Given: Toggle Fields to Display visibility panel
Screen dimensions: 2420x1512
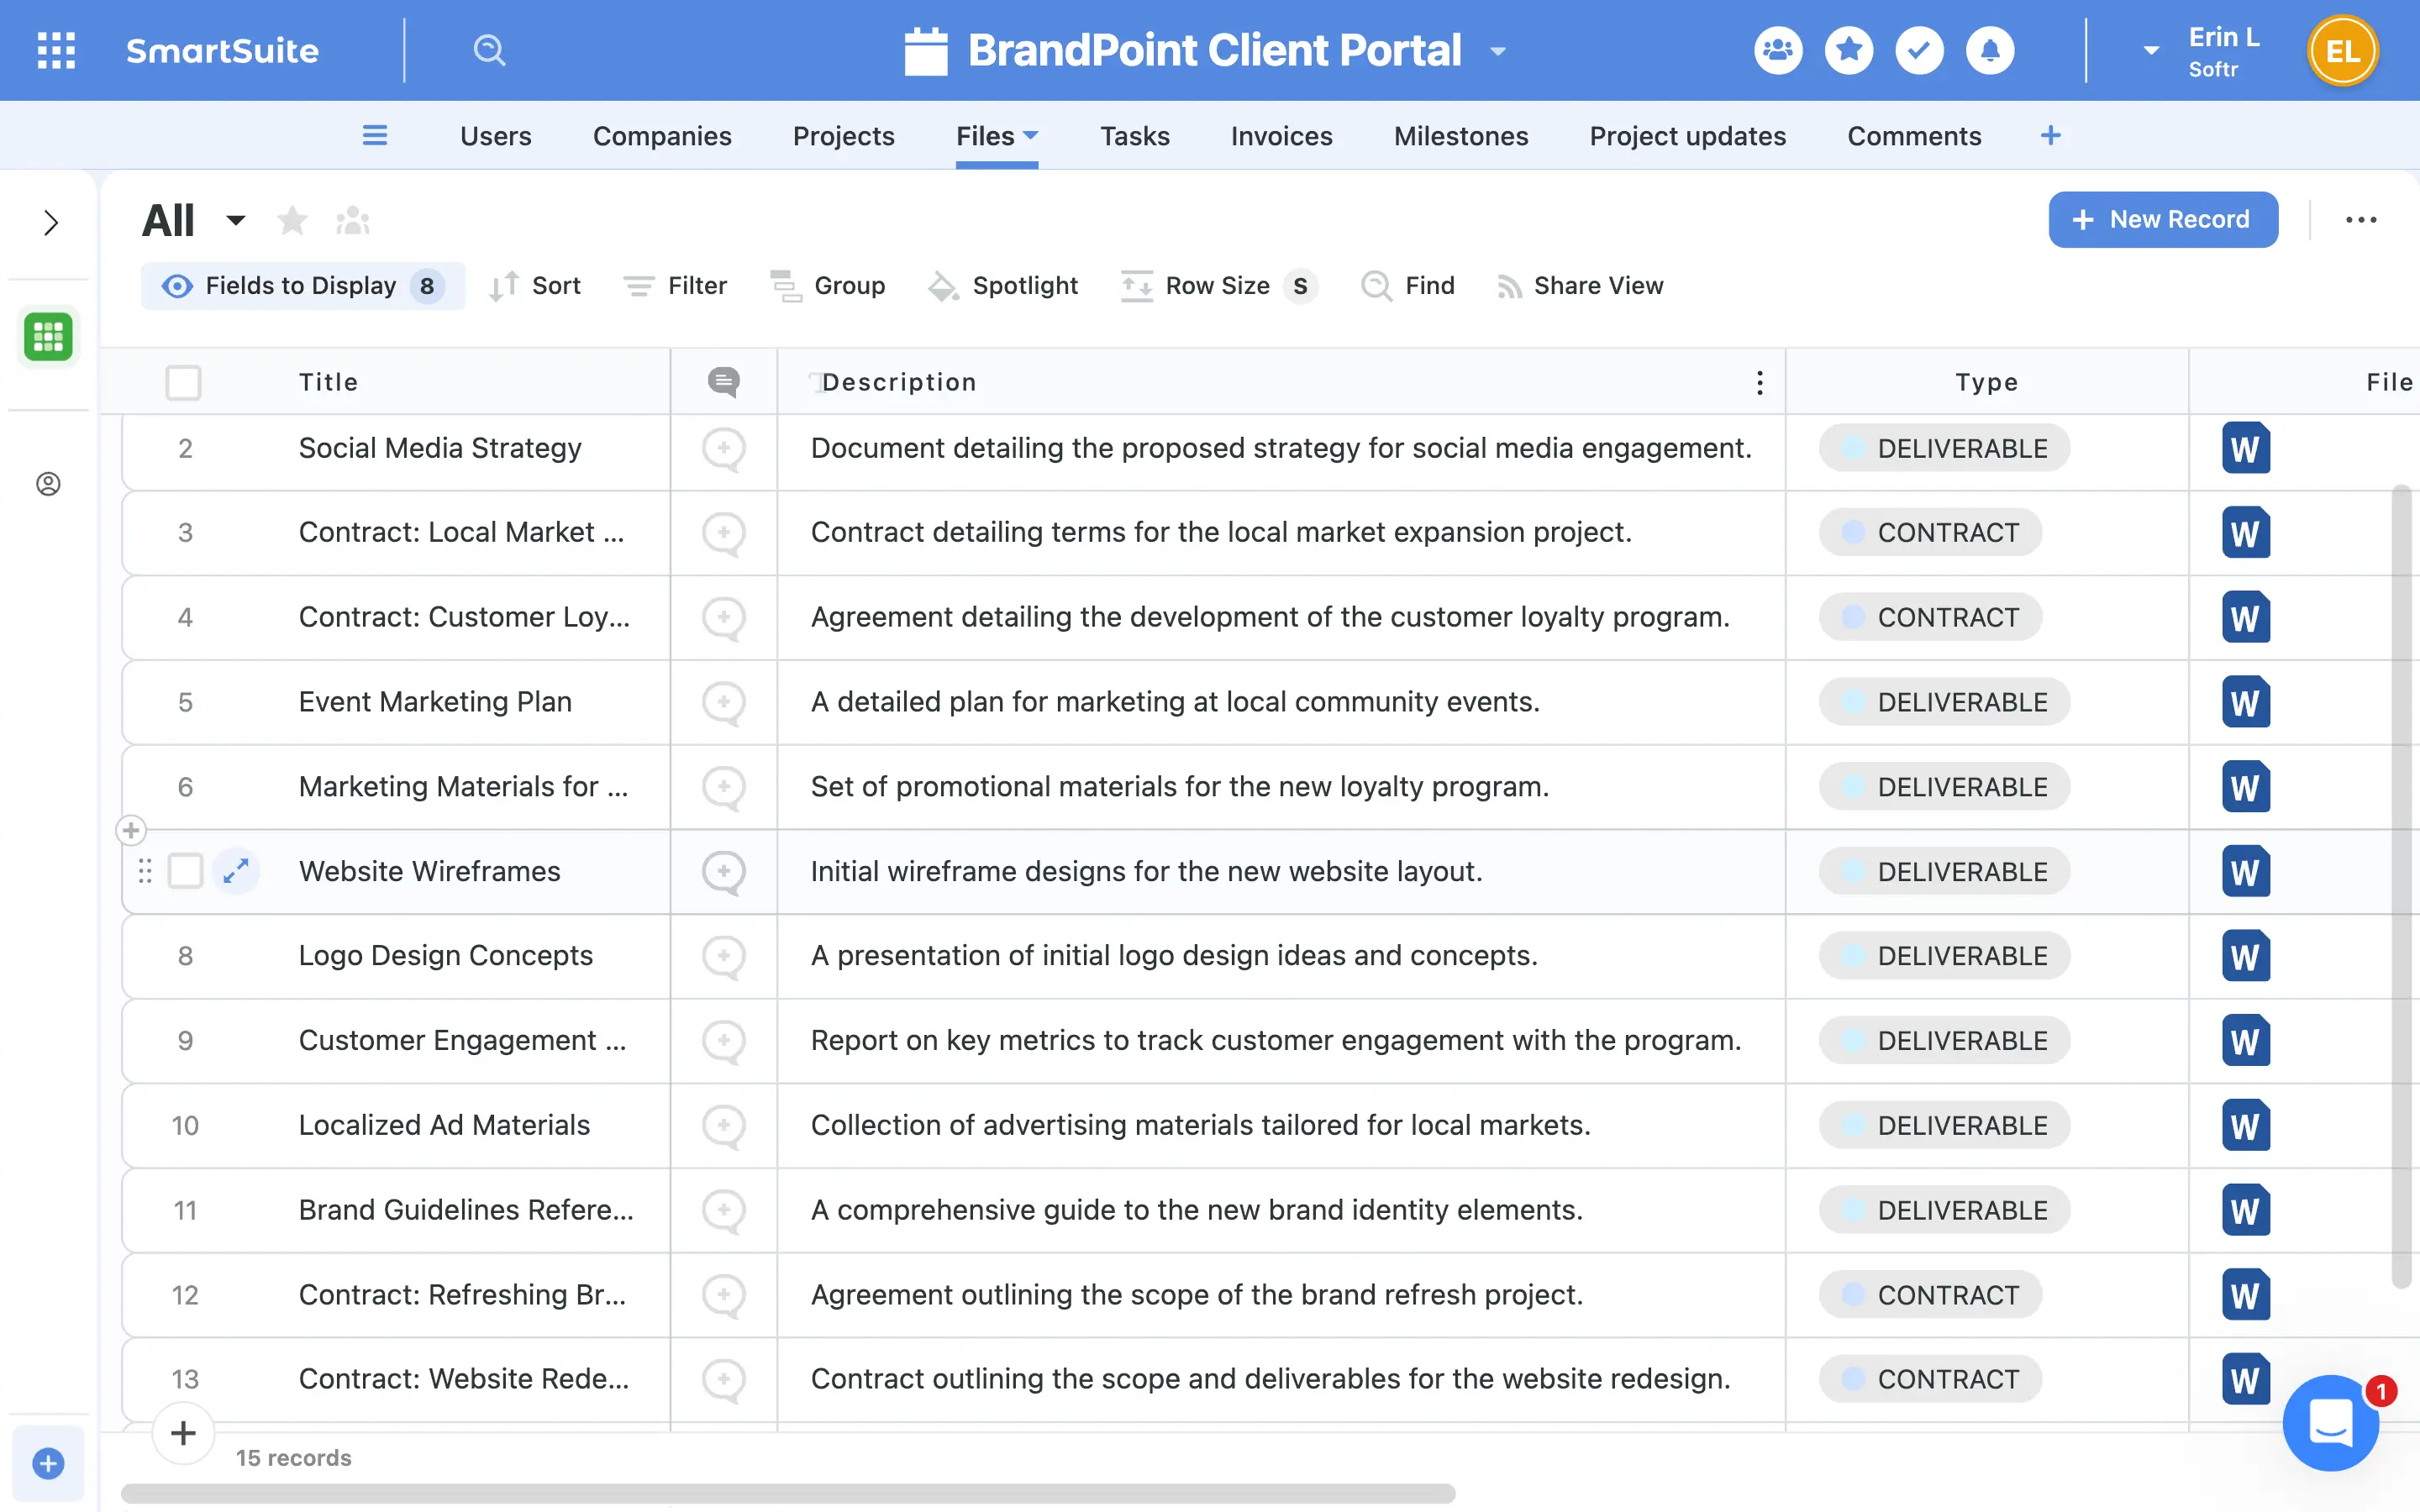Looking at the screenshot, I should [x=302, y=286].
